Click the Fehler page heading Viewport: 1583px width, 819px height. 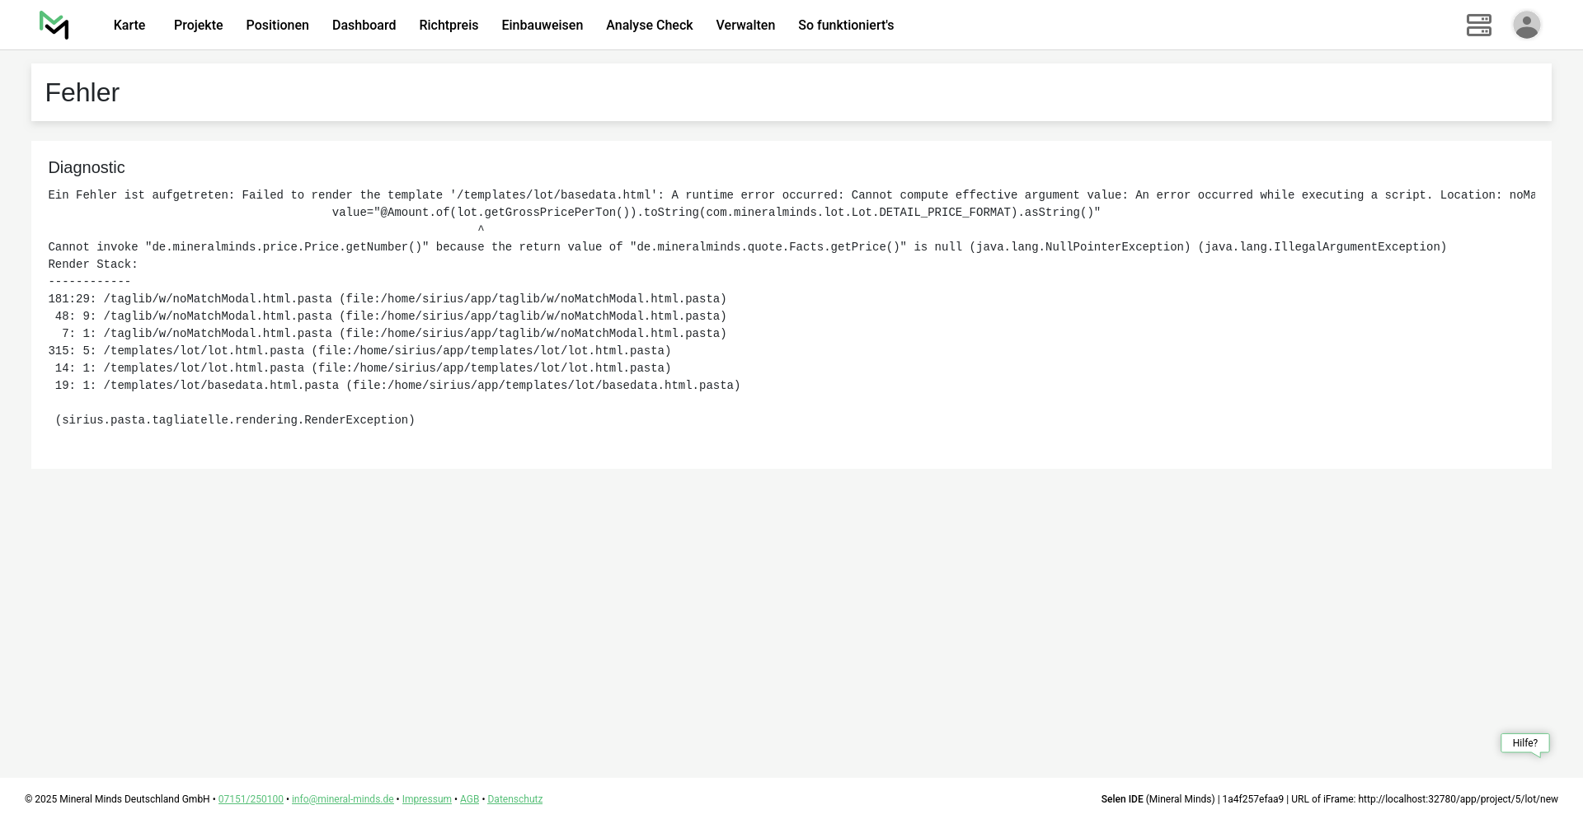tap(82, 92)
